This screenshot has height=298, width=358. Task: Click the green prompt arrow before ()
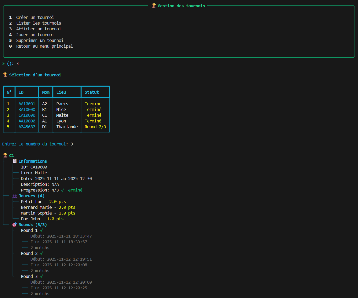pos(3,64)
